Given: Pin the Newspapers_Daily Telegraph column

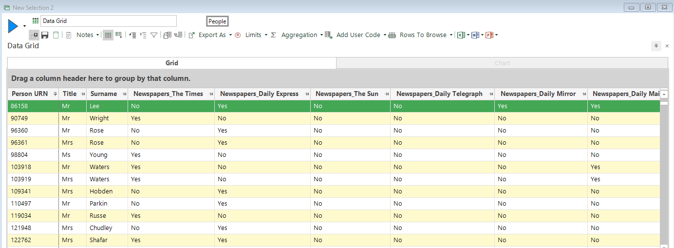Looking at the screenshot, I should tap(490, 94).
